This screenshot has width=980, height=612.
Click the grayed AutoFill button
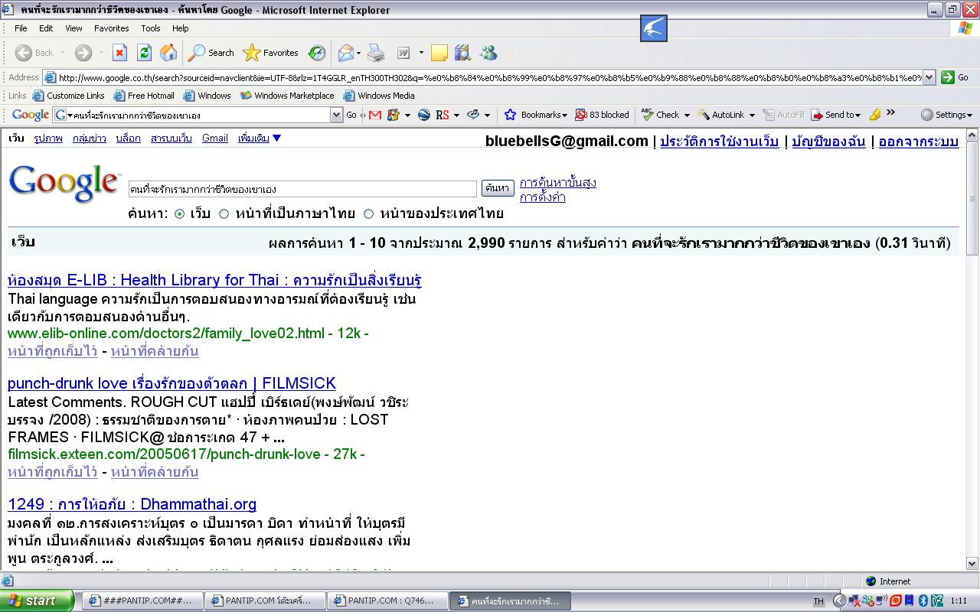pos(783,115)
